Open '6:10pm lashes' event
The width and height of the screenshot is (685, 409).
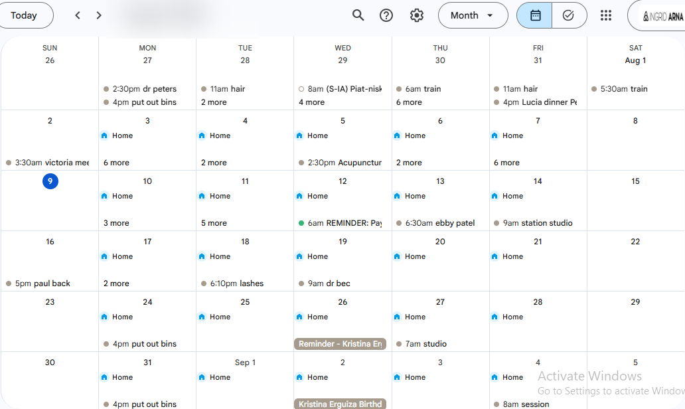pyautogui.click(x=232, y=283)
